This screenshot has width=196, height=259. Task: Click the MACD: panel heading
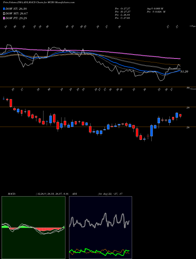click(x=11, y=194)
